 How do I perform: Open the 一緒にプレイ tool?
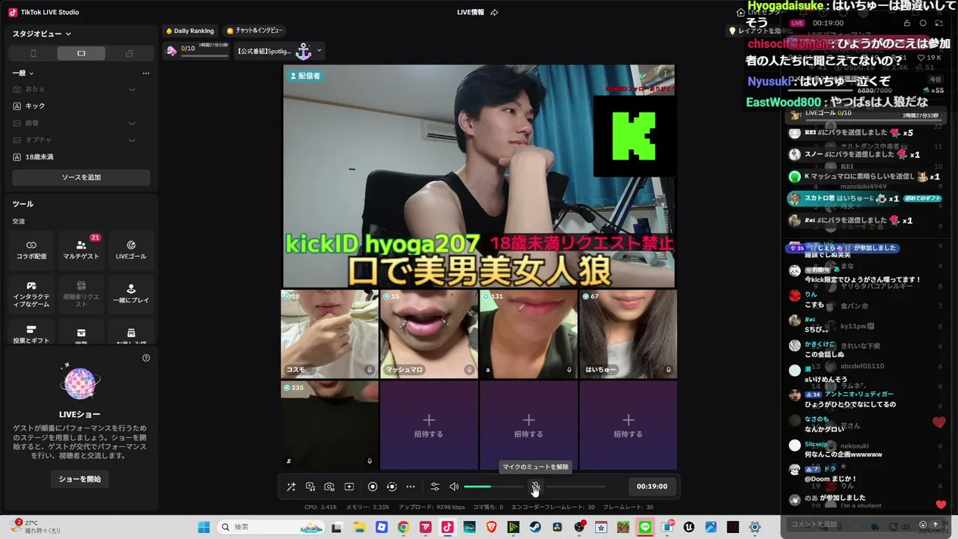click(x=131, y=295)
